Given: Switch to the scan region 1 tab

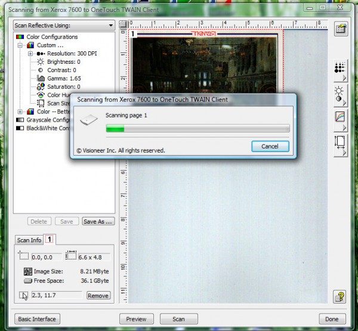Looking at the screenshot, I should point(50,240).
